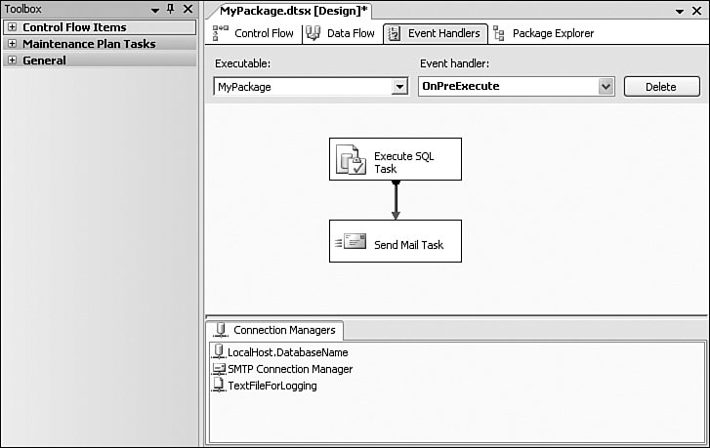Toggle the Toolbox auto-hide pin
The height and width of the screenshot is (448, 710).
click(x=171, y=9)
